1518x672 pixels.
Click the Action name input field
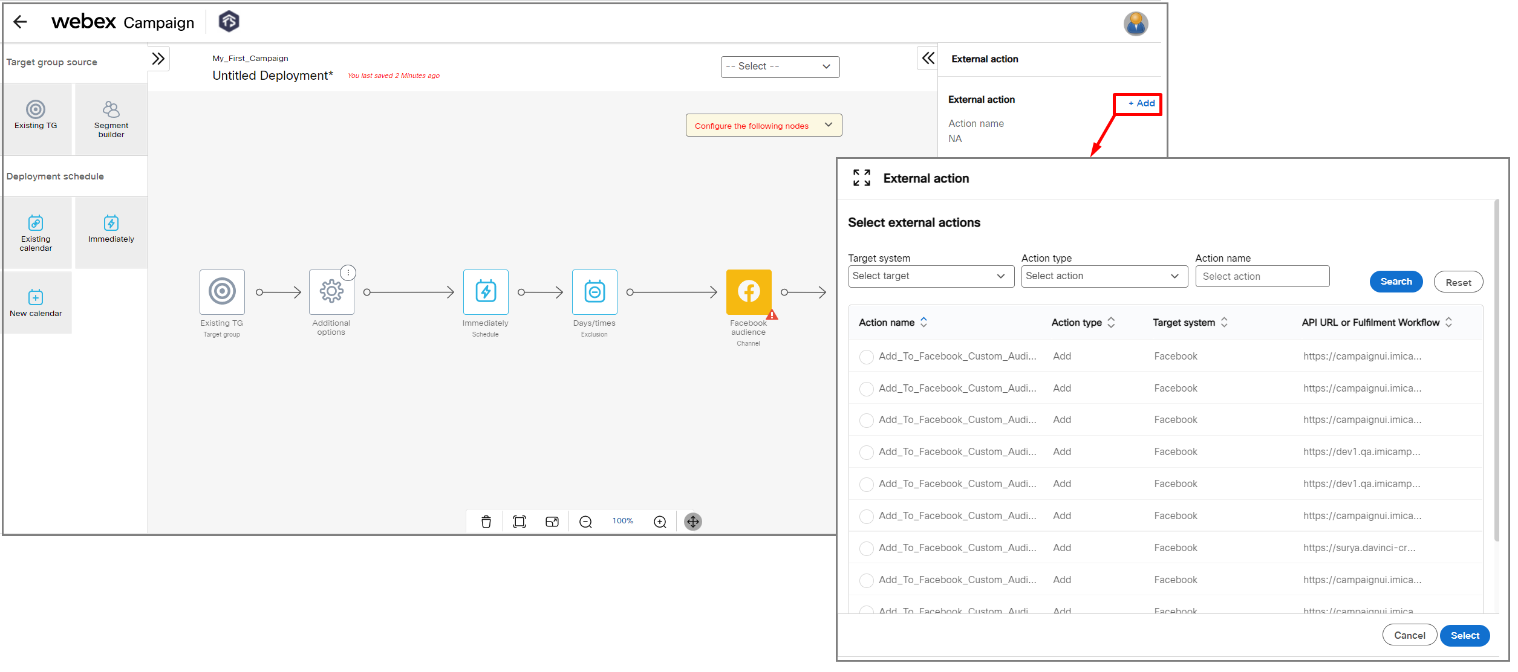coord(1262,276)
